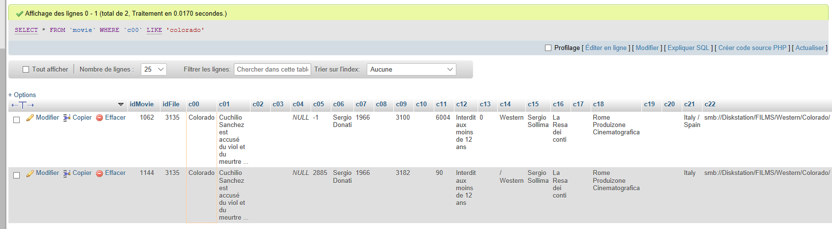Open the column header dropdown triangle
This screenshot has height=229, width=832.
tap(121, 104)
